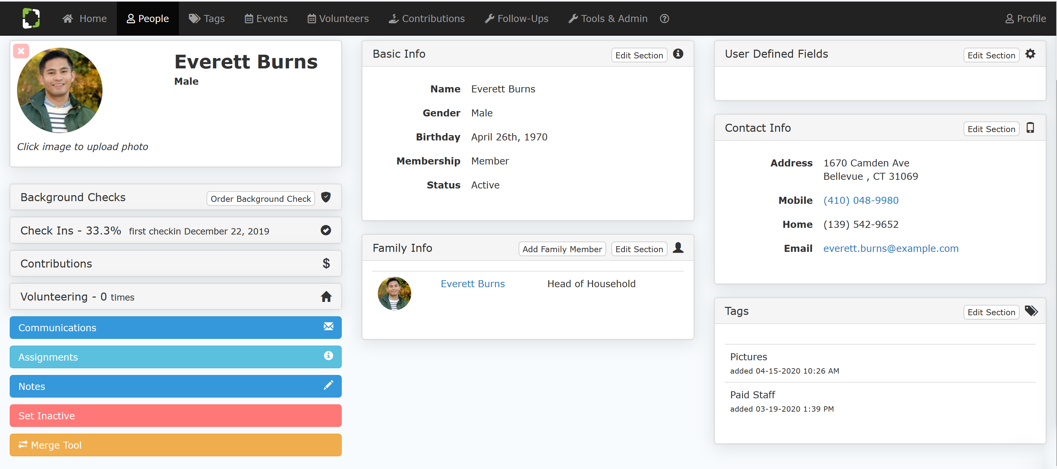
Task: Click the Contact Info mobile phone icon
Action: pyautogui.click(x=1030, y=128)
